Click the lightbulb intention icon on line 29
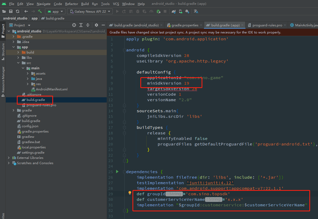This screenshot has width=318, height=219. [130, 193]
